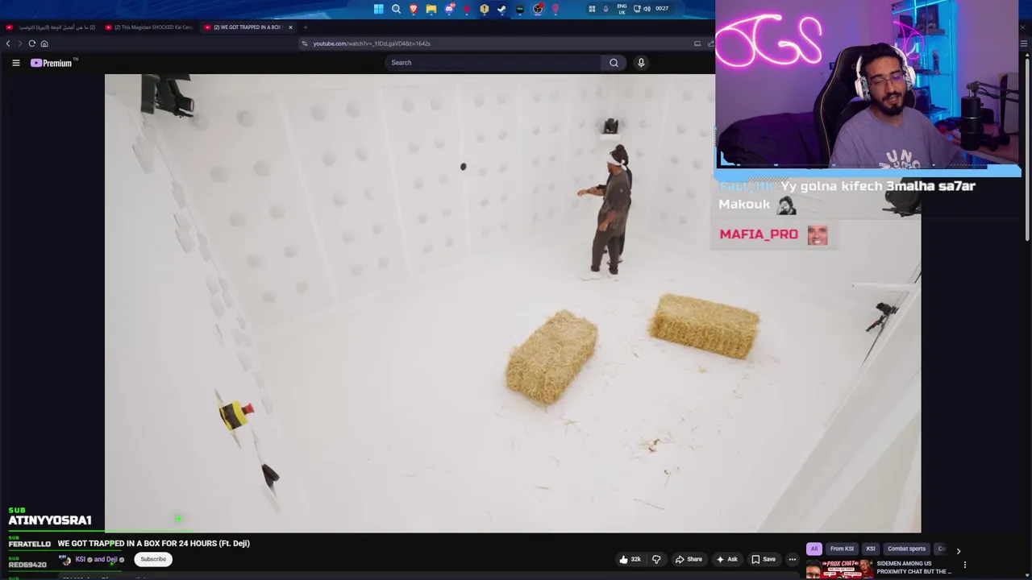This screenshot has width=1032, height=580.
Task: Reload the current page
Action: [x=32, y=43]
